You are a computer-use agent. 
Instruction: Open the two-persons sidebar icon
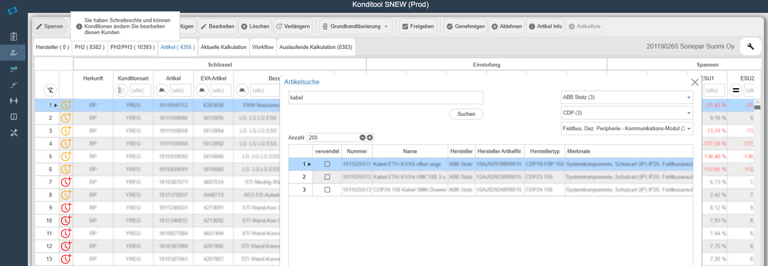point(14,100)
